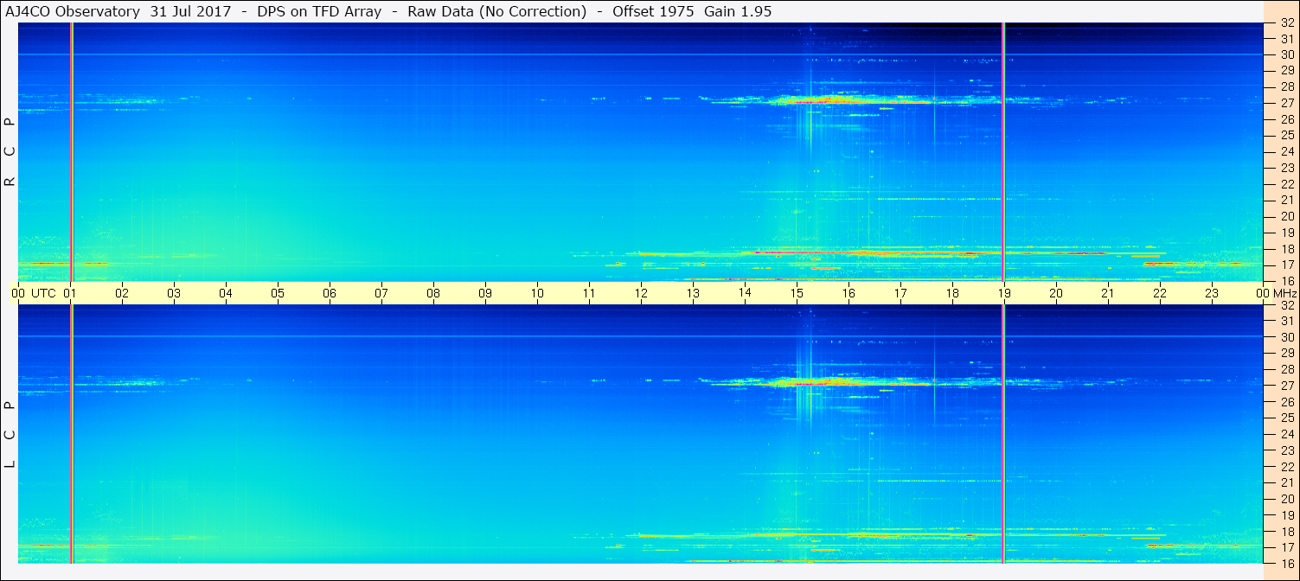Click 16 MHz tick on LCP frequency scale
Viewport: 1300px width, 581px height.
(x=1287, y=563)
